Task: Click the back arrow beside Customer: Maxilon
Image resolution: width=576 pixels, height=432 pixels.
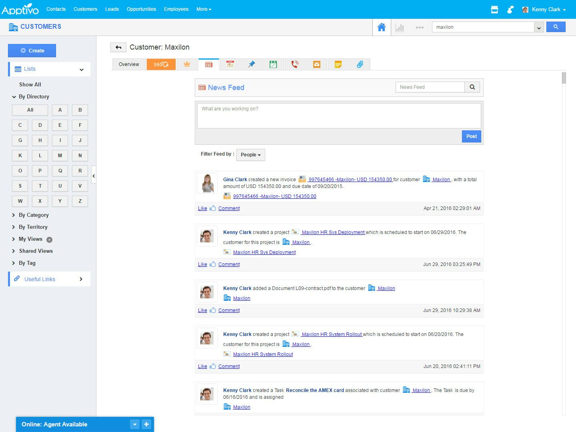Action: (118, 47)
